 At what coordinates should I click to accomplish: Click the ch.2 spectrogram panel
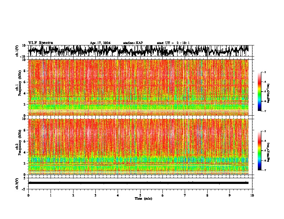tap(138, 147)
